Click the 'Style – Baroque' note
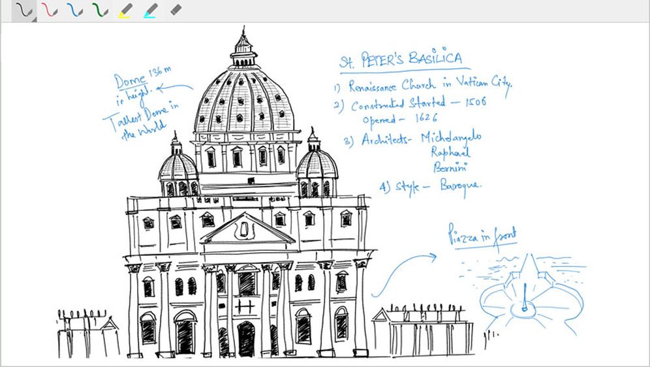Viewport: 650px width, 367px height. click(430, 187)
